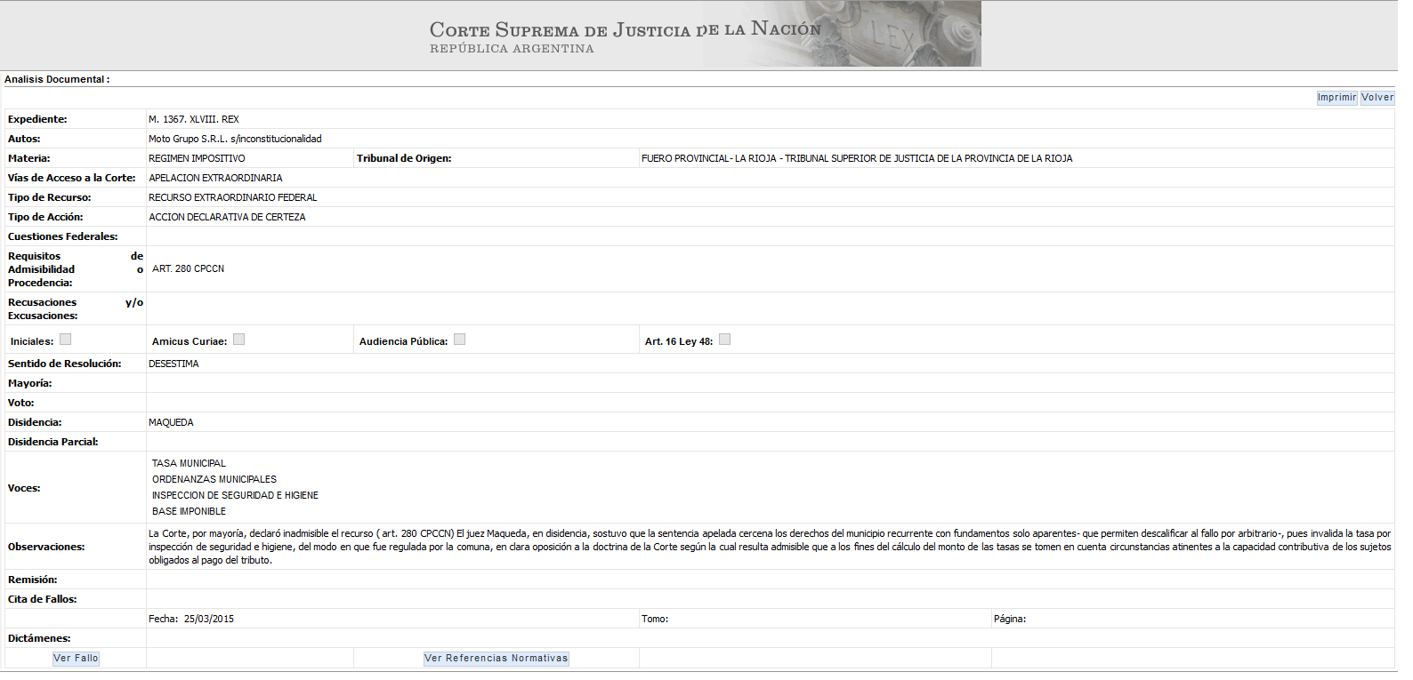
Task: Enable the Audiencia Pública checkbox
Action: click(x=459, y=340)
